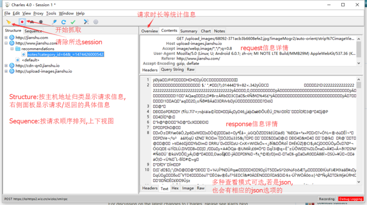367x205 pixels.
Task: Collapse the http://www.jianshu.com tree node
Action: coord(6,43)
